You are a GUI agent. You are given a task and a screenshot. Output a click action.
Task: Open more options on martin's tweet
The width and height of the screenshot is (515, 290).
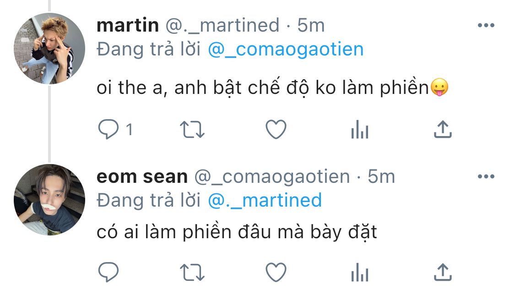pos(486,25)
